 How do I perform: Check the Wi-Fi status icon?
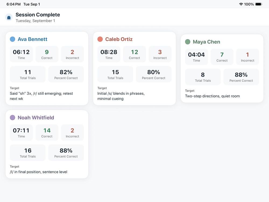point(241,4)
